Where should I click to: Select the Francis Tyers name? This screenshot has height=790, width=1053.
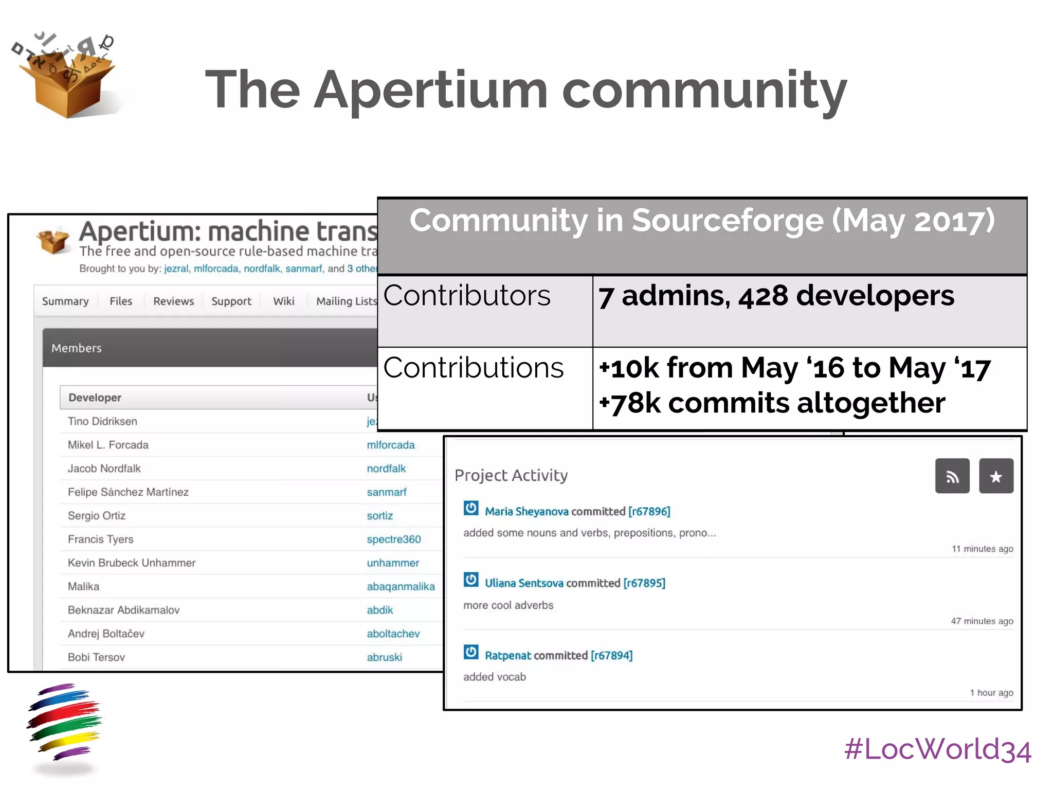coord(100,540)
